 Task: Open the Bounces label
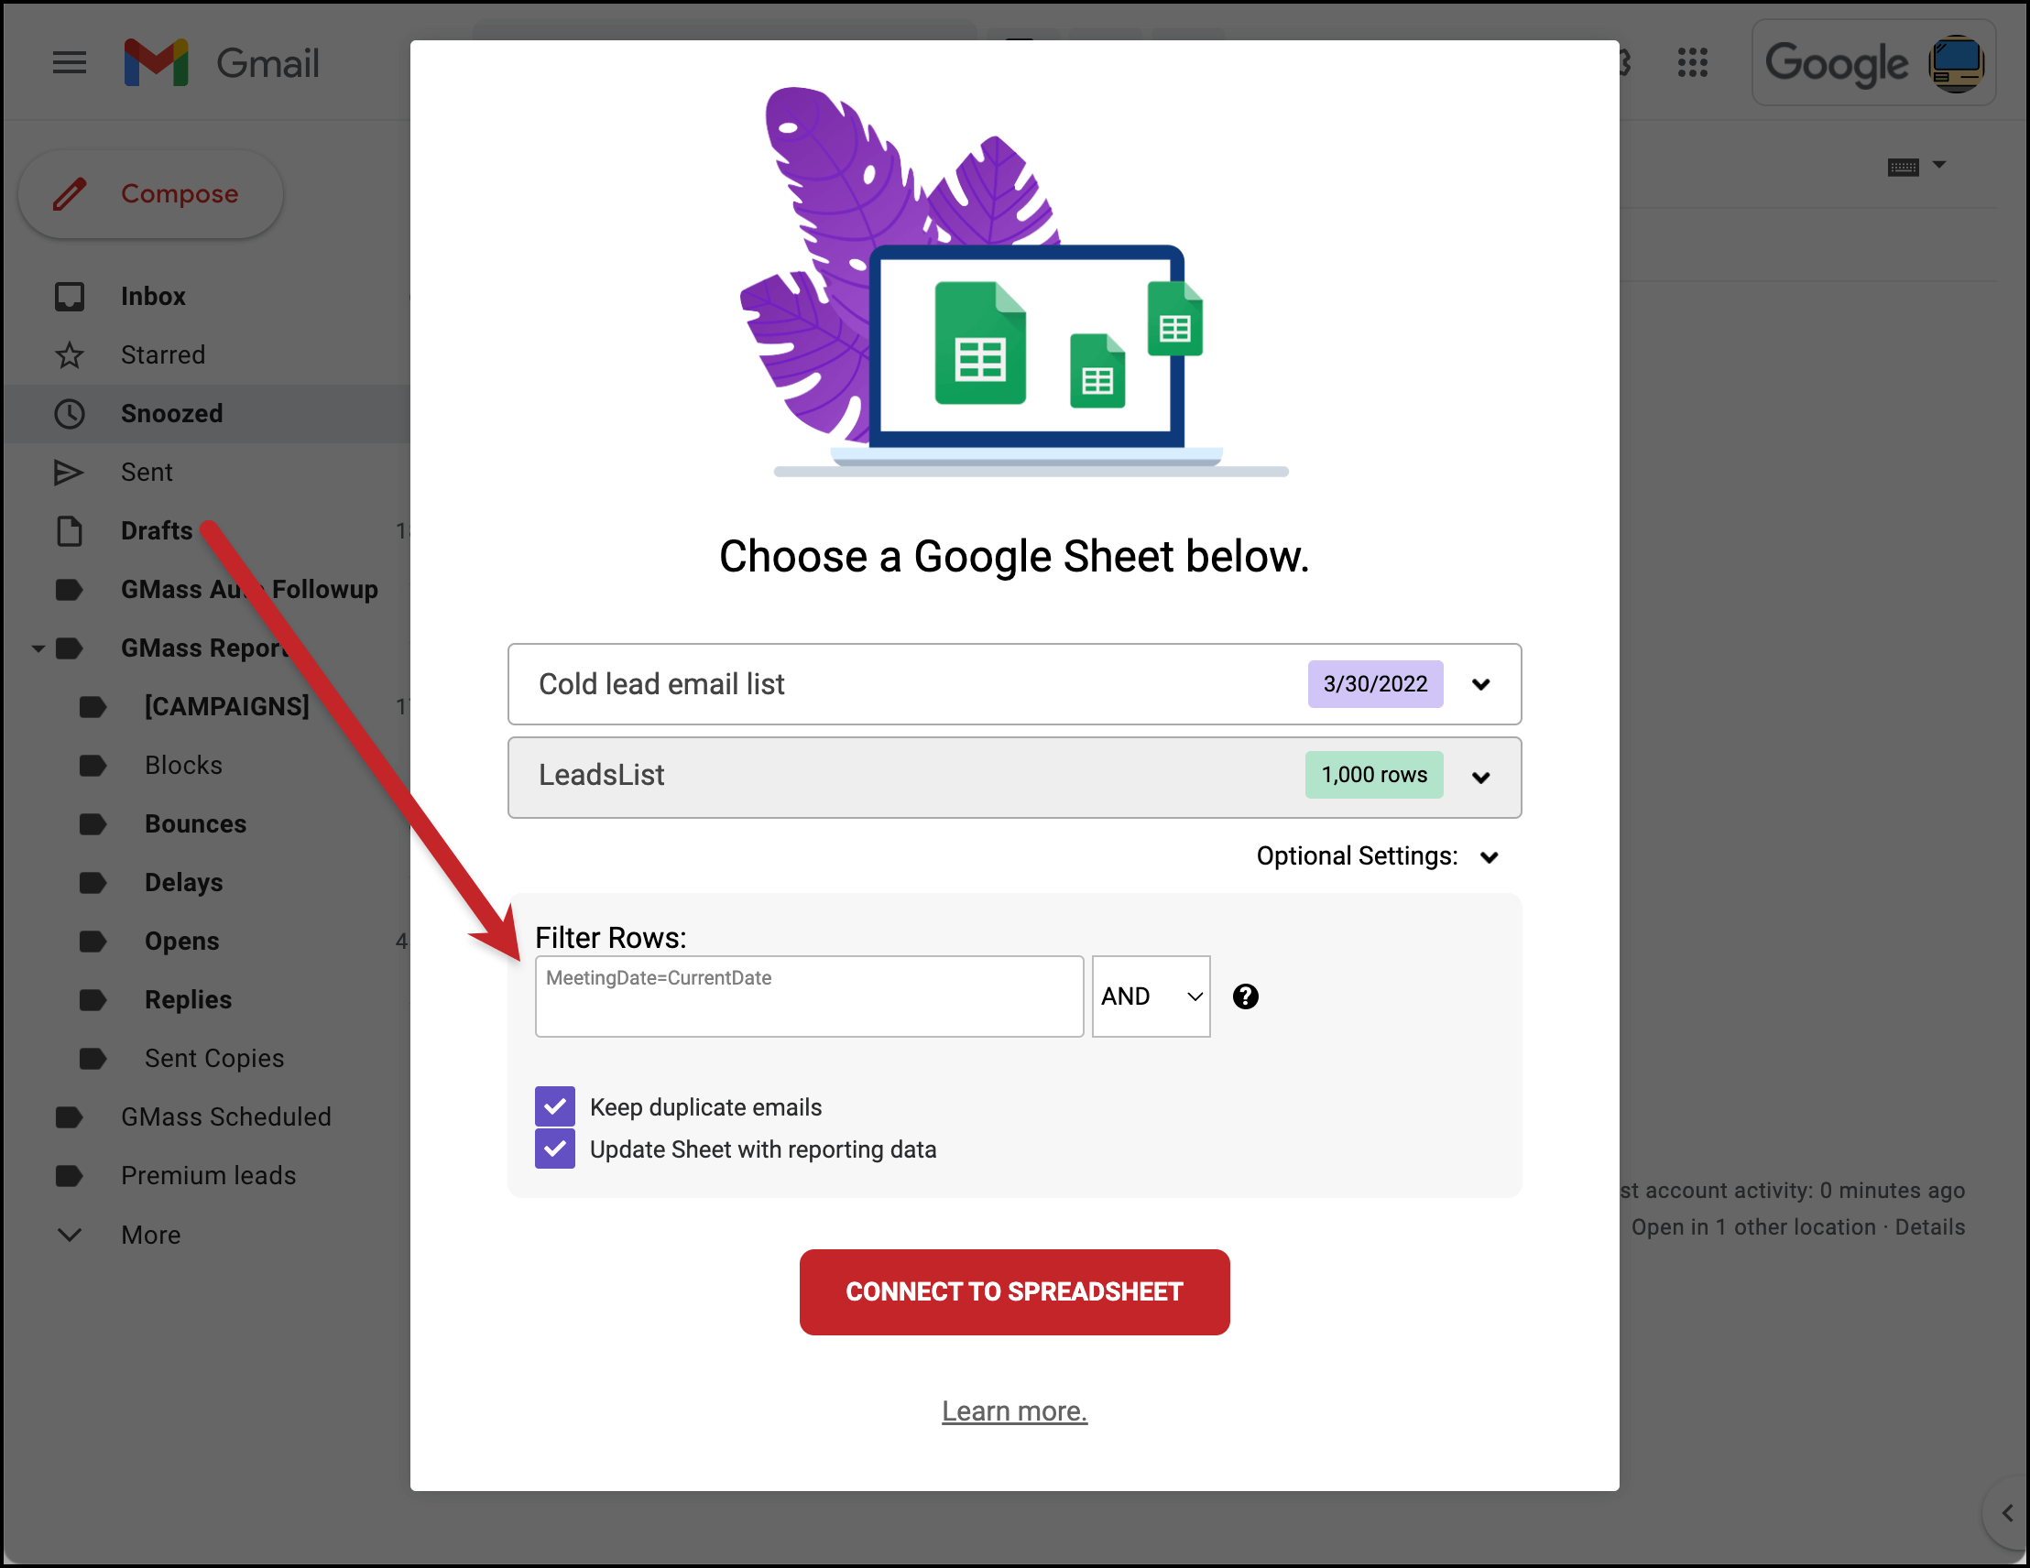[x=195, y=823]
